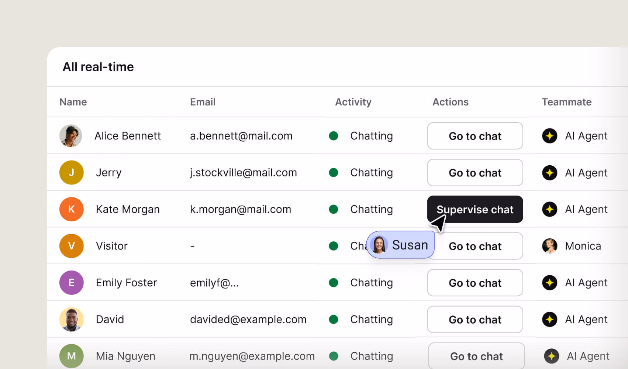Click the Name column header
The height and width of the screenshot is (369, 628).
73,102
